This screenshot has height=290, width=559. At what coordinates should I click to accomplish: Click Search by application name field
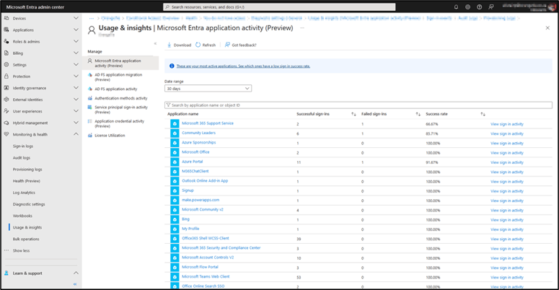click(358, 105)
